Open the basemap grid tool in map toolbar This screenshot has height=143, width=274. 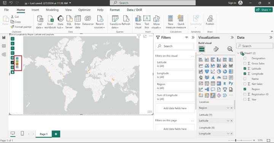13,58
